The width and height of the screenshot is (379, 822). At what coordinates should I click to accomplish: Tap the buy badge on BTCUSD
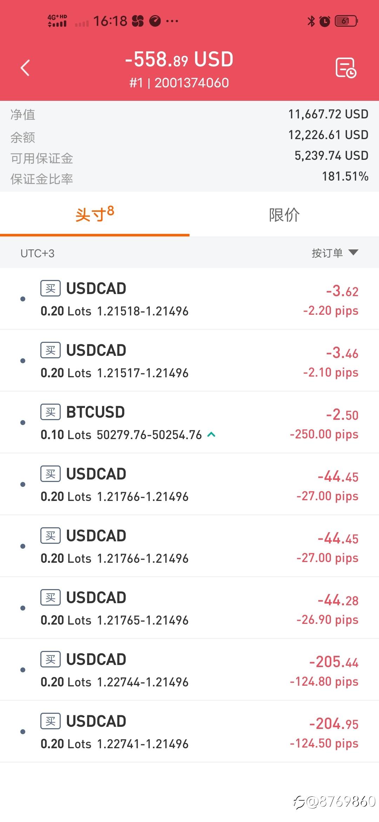coord(51,412)
